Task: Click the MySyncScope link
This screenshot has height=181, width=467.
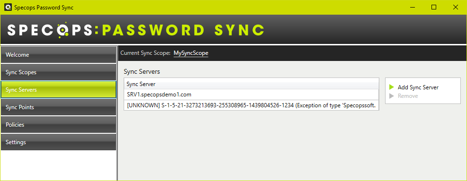Action: pos(191,53)
